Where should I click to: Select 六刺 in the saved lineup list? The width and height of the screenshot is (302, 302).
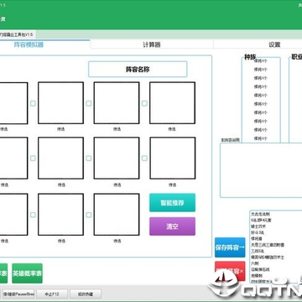(255, 263)
